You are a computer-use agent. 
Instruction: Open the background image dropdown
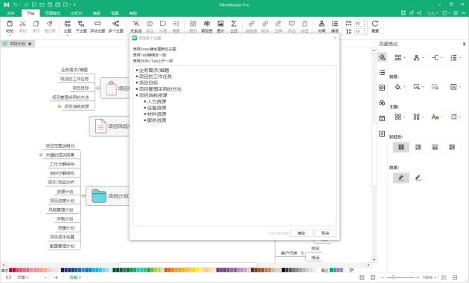418,87
